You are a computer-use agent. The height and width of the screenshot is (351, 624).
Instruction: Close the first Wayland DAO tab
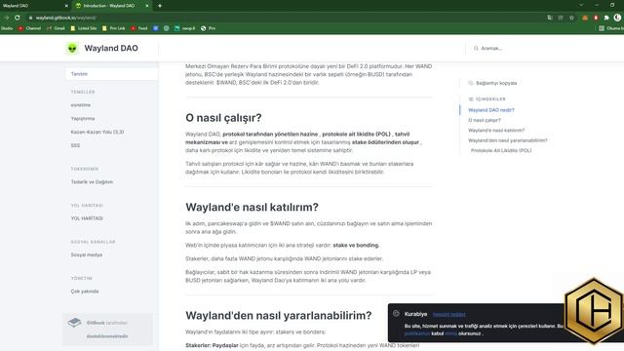click(66, 6)
